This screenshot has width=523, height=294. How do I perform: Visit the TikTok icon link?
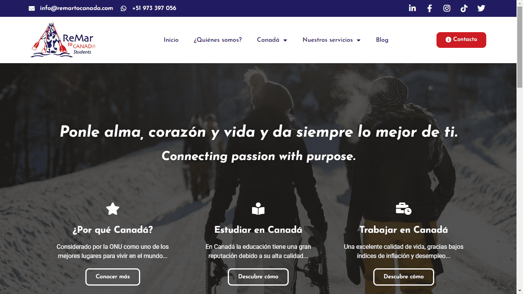(464, 8)
